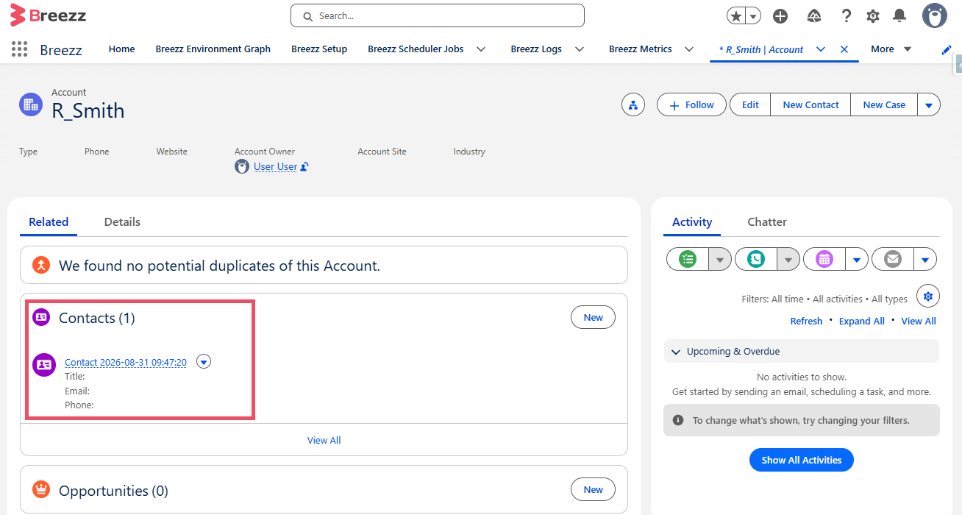The width and height of the screenshot is (962, 515).
Task: Show actions for Contact 2026-08-31 row
Action: coord(204,361)
